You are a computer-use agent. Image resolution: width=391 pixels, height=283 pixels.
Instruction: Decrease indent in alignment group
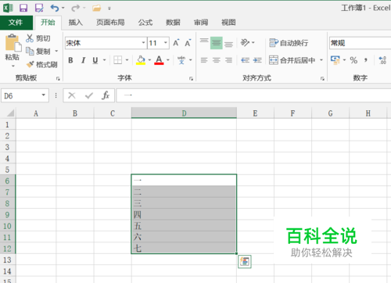tap(245, 60)
